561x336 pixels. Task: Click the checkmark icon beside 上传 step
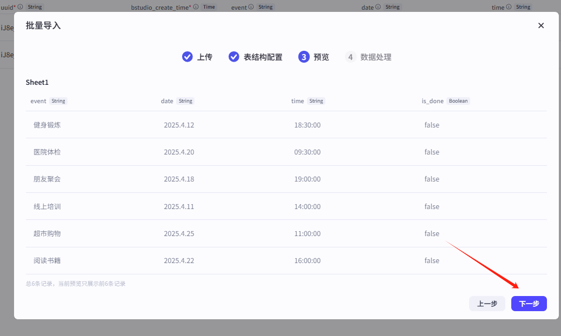[x=187, y=57]
